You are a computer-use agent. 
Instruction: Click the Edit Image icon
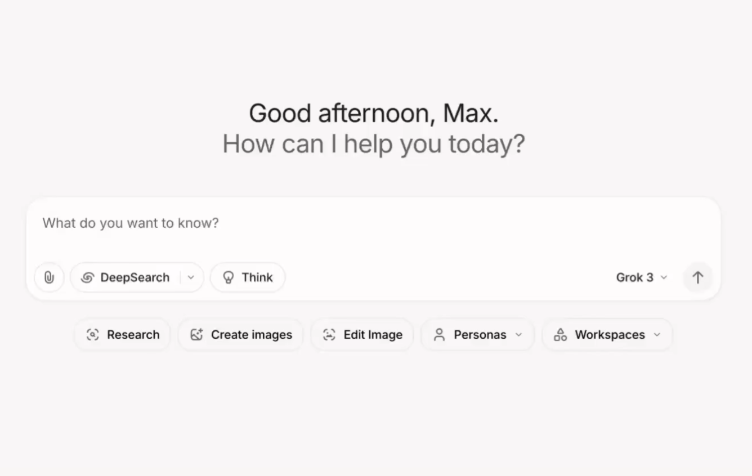pyautogui.click(x=329, y=335)
